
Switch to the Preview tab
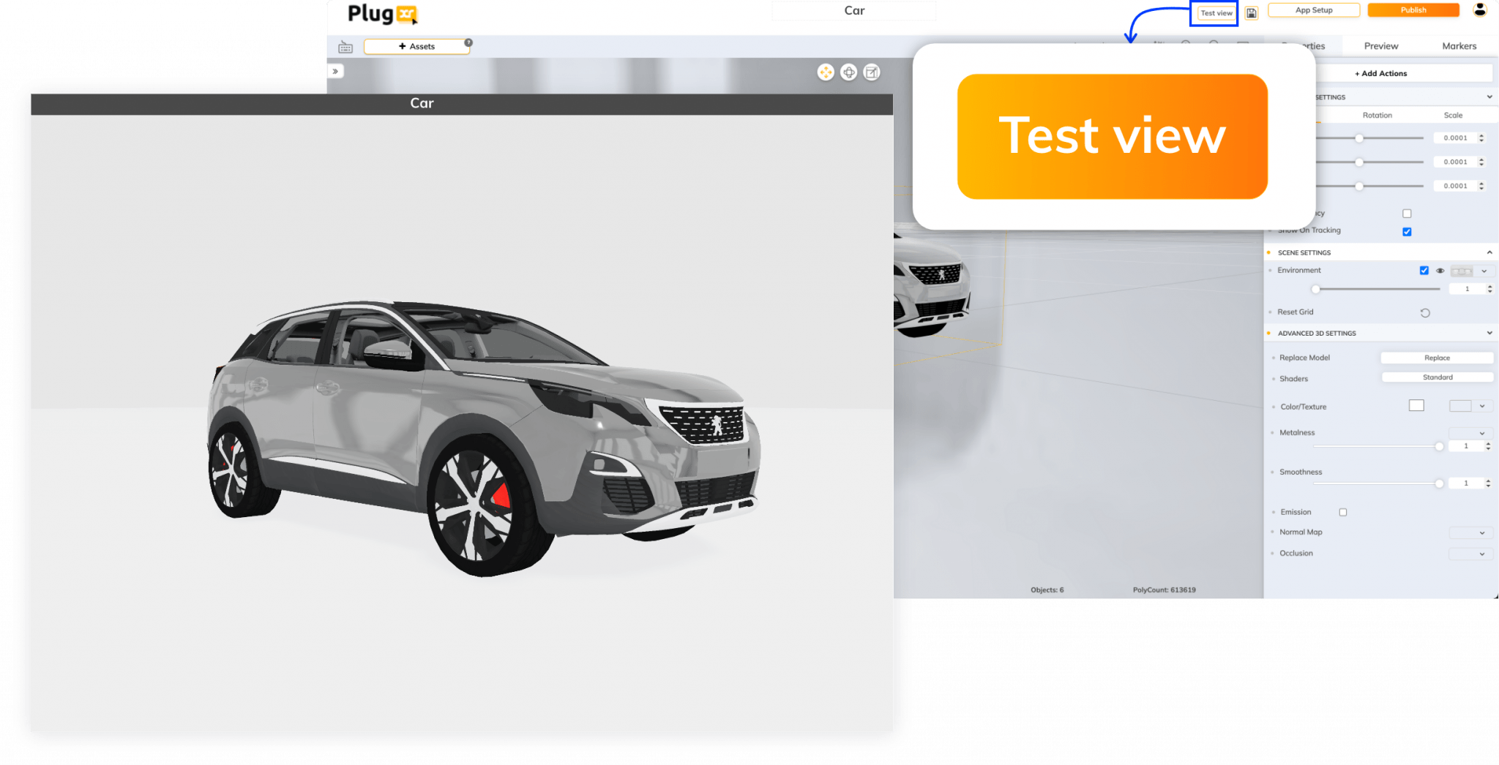click(1380, 45)
